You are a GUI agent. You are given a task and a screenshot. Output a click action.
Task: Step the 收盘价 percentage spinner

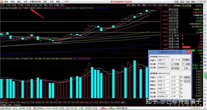pos(180,81)
